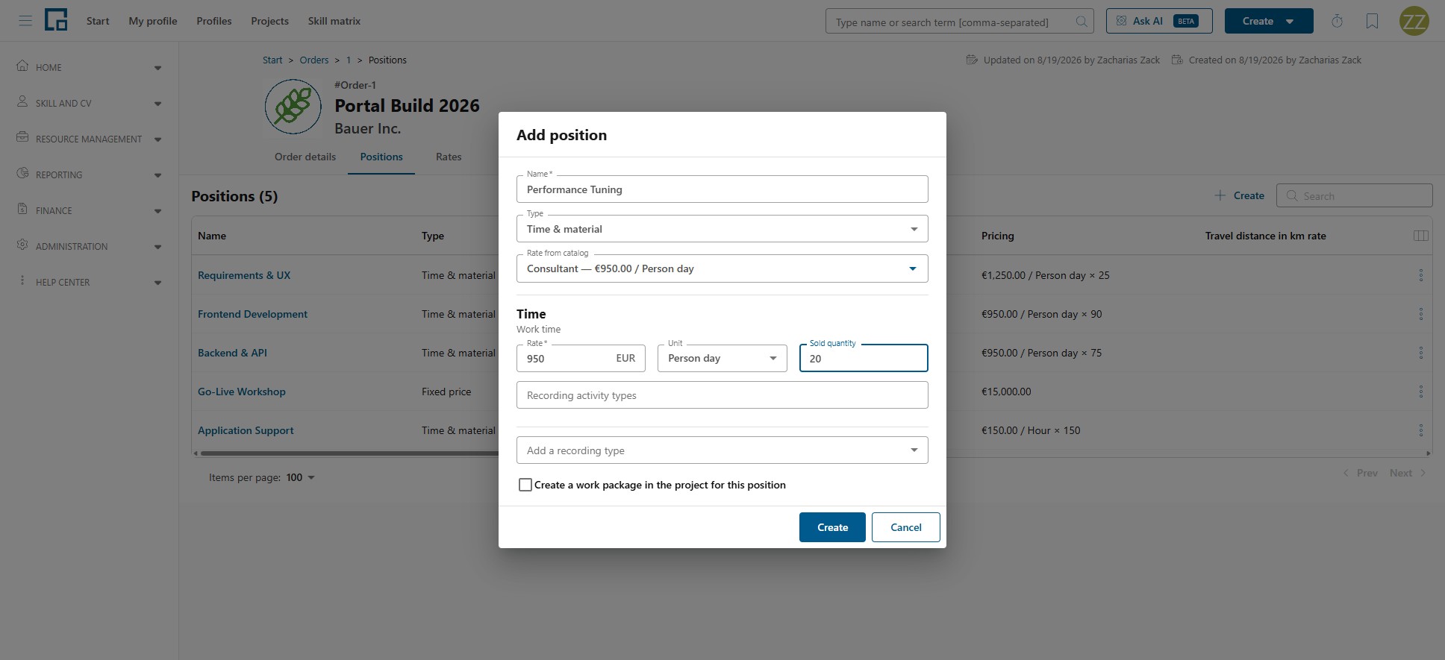The width and height of the screenshot is (1445, 660).
Task: Open the Create button dropdown in top bar
Action: click(x=1269, y=21)
